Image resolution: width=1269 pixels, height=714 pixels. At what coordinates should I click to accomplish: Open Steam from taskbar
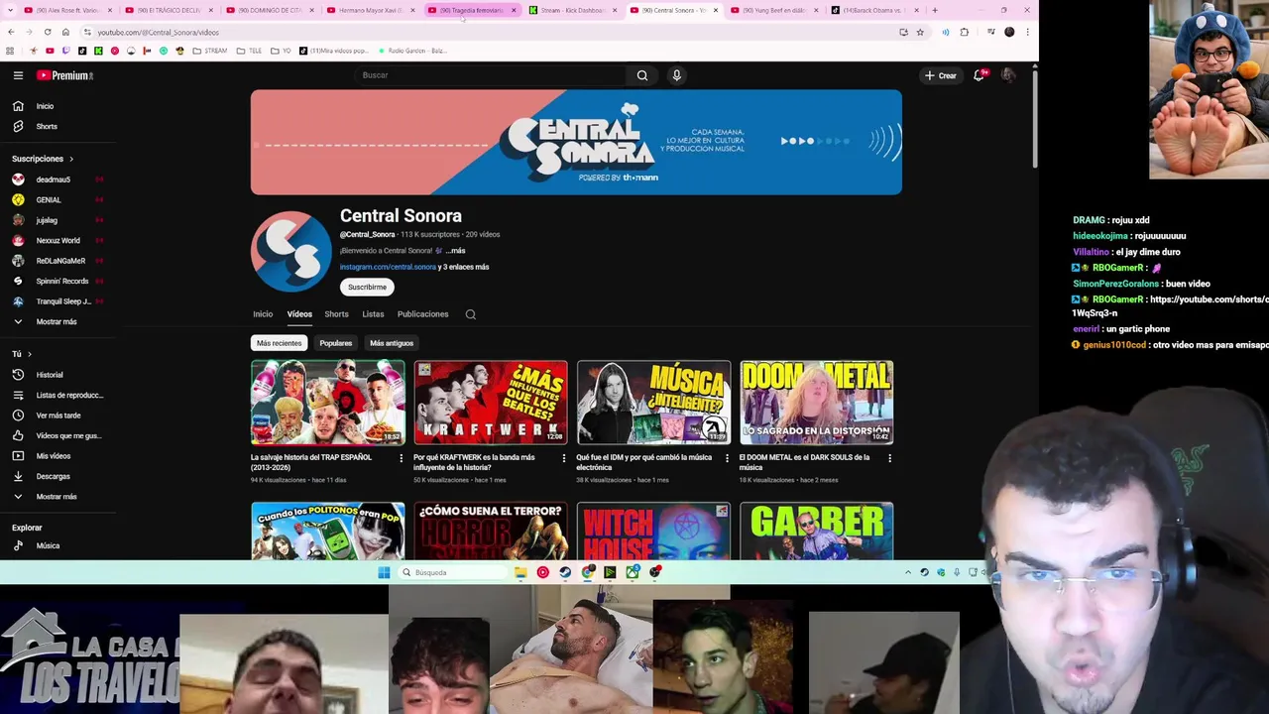(565, 572)
